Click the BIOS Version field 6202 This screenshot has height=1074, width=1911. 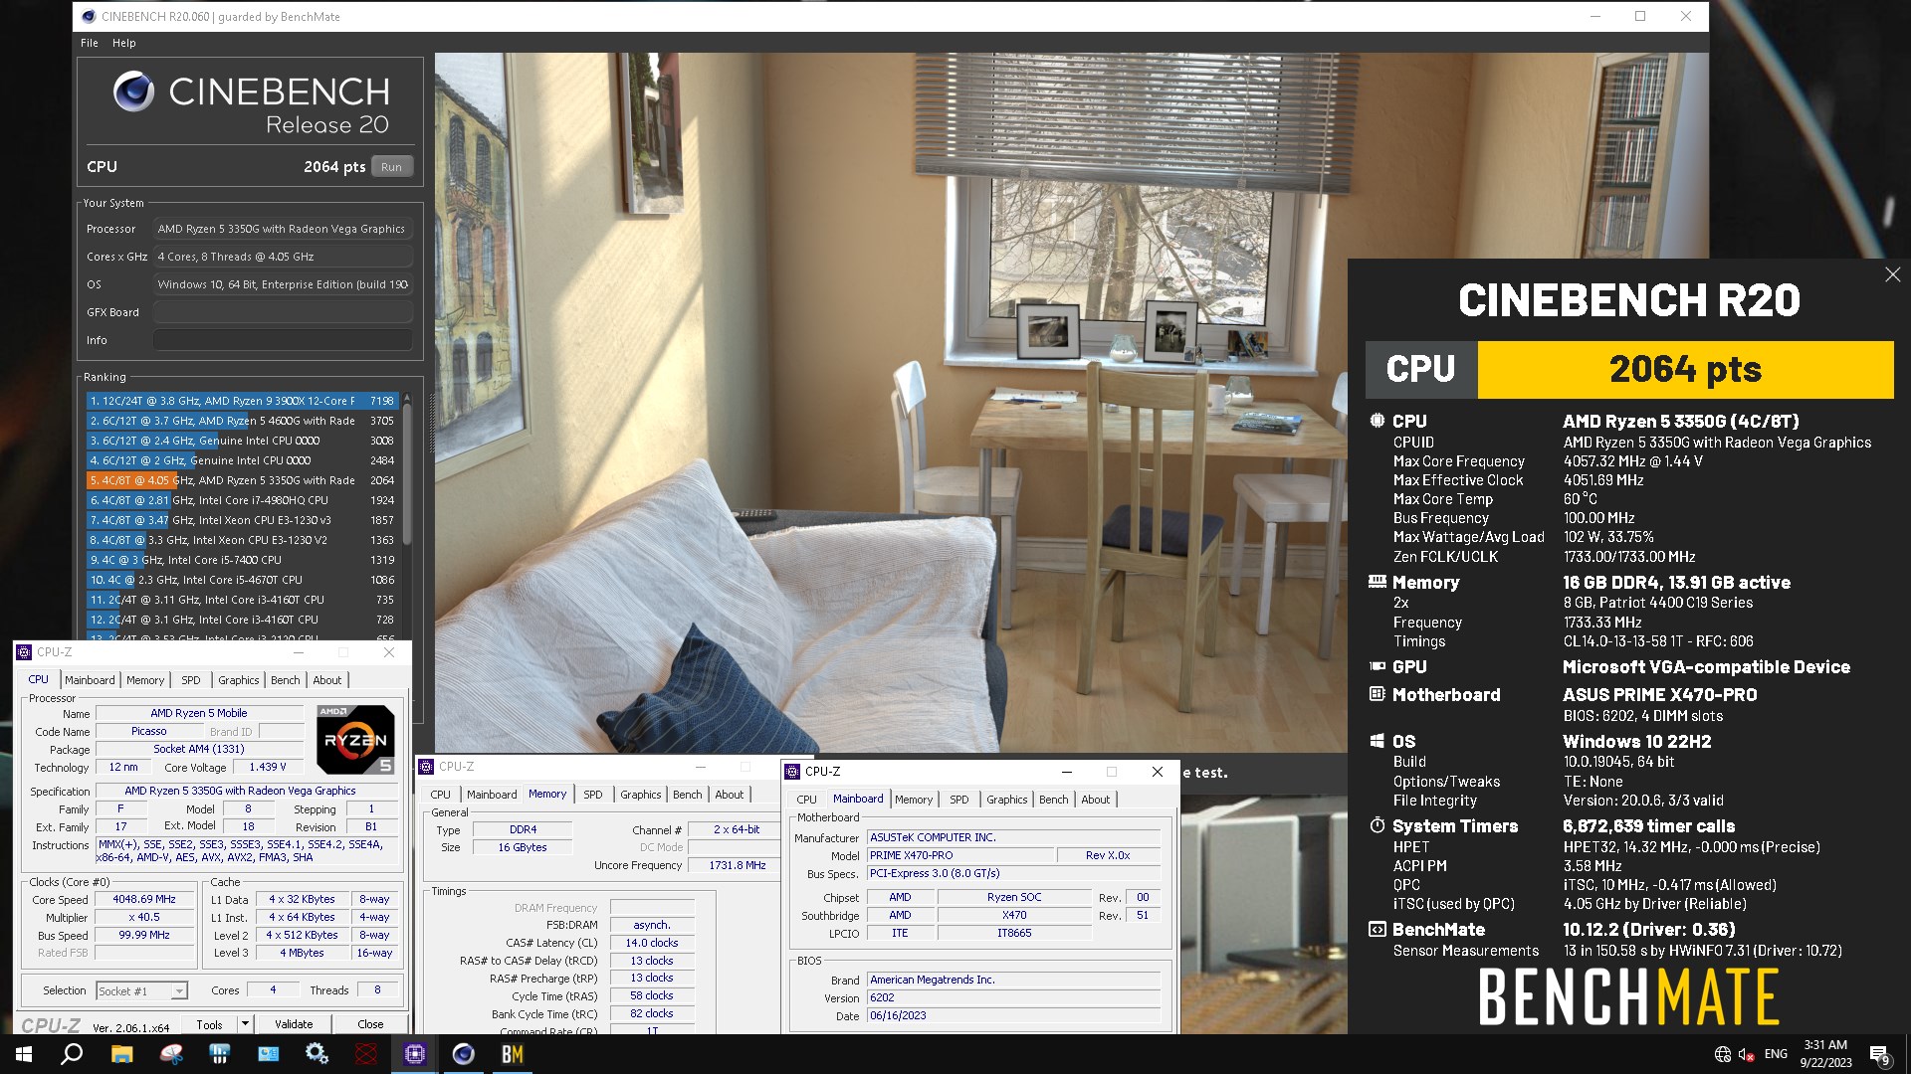(x=1013, y=997)
